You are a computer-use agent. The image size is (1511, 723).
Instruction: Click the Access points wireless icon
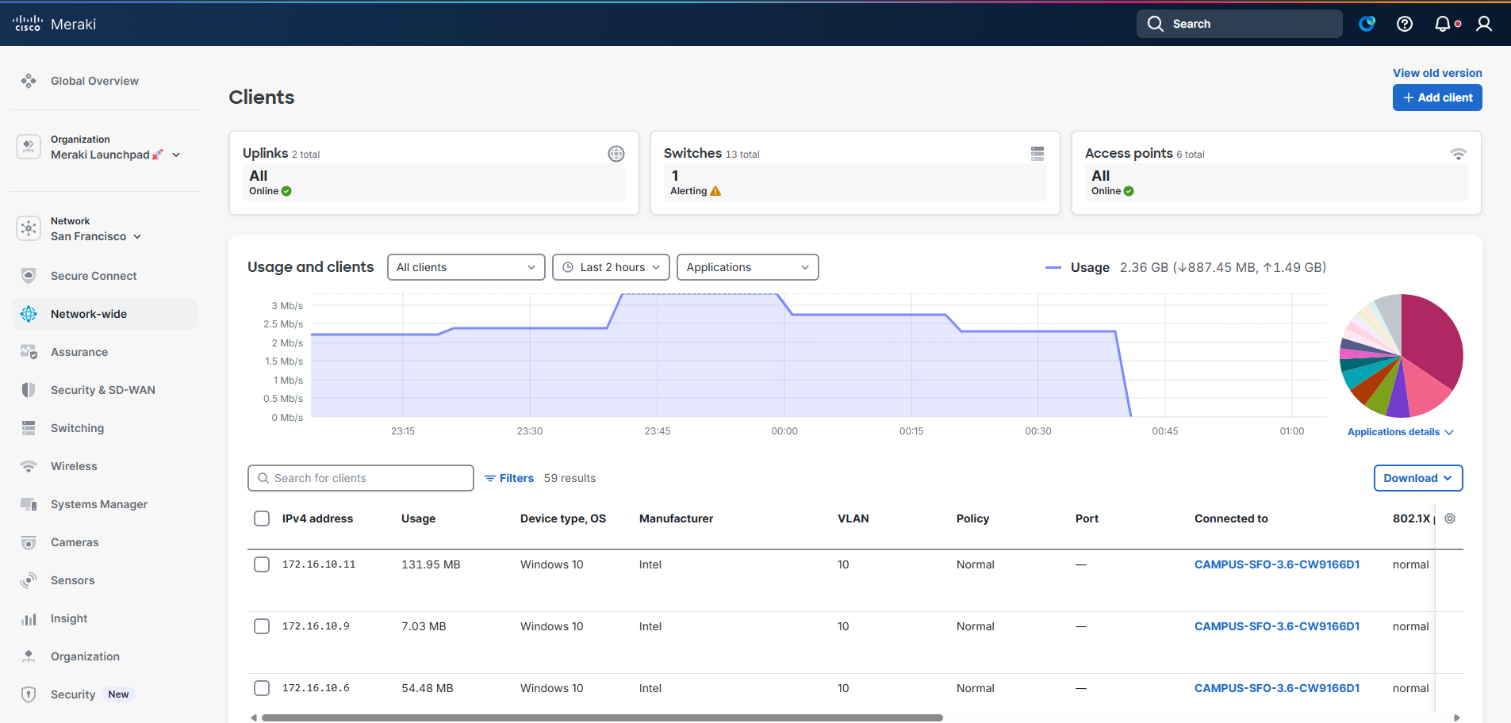1458,154
